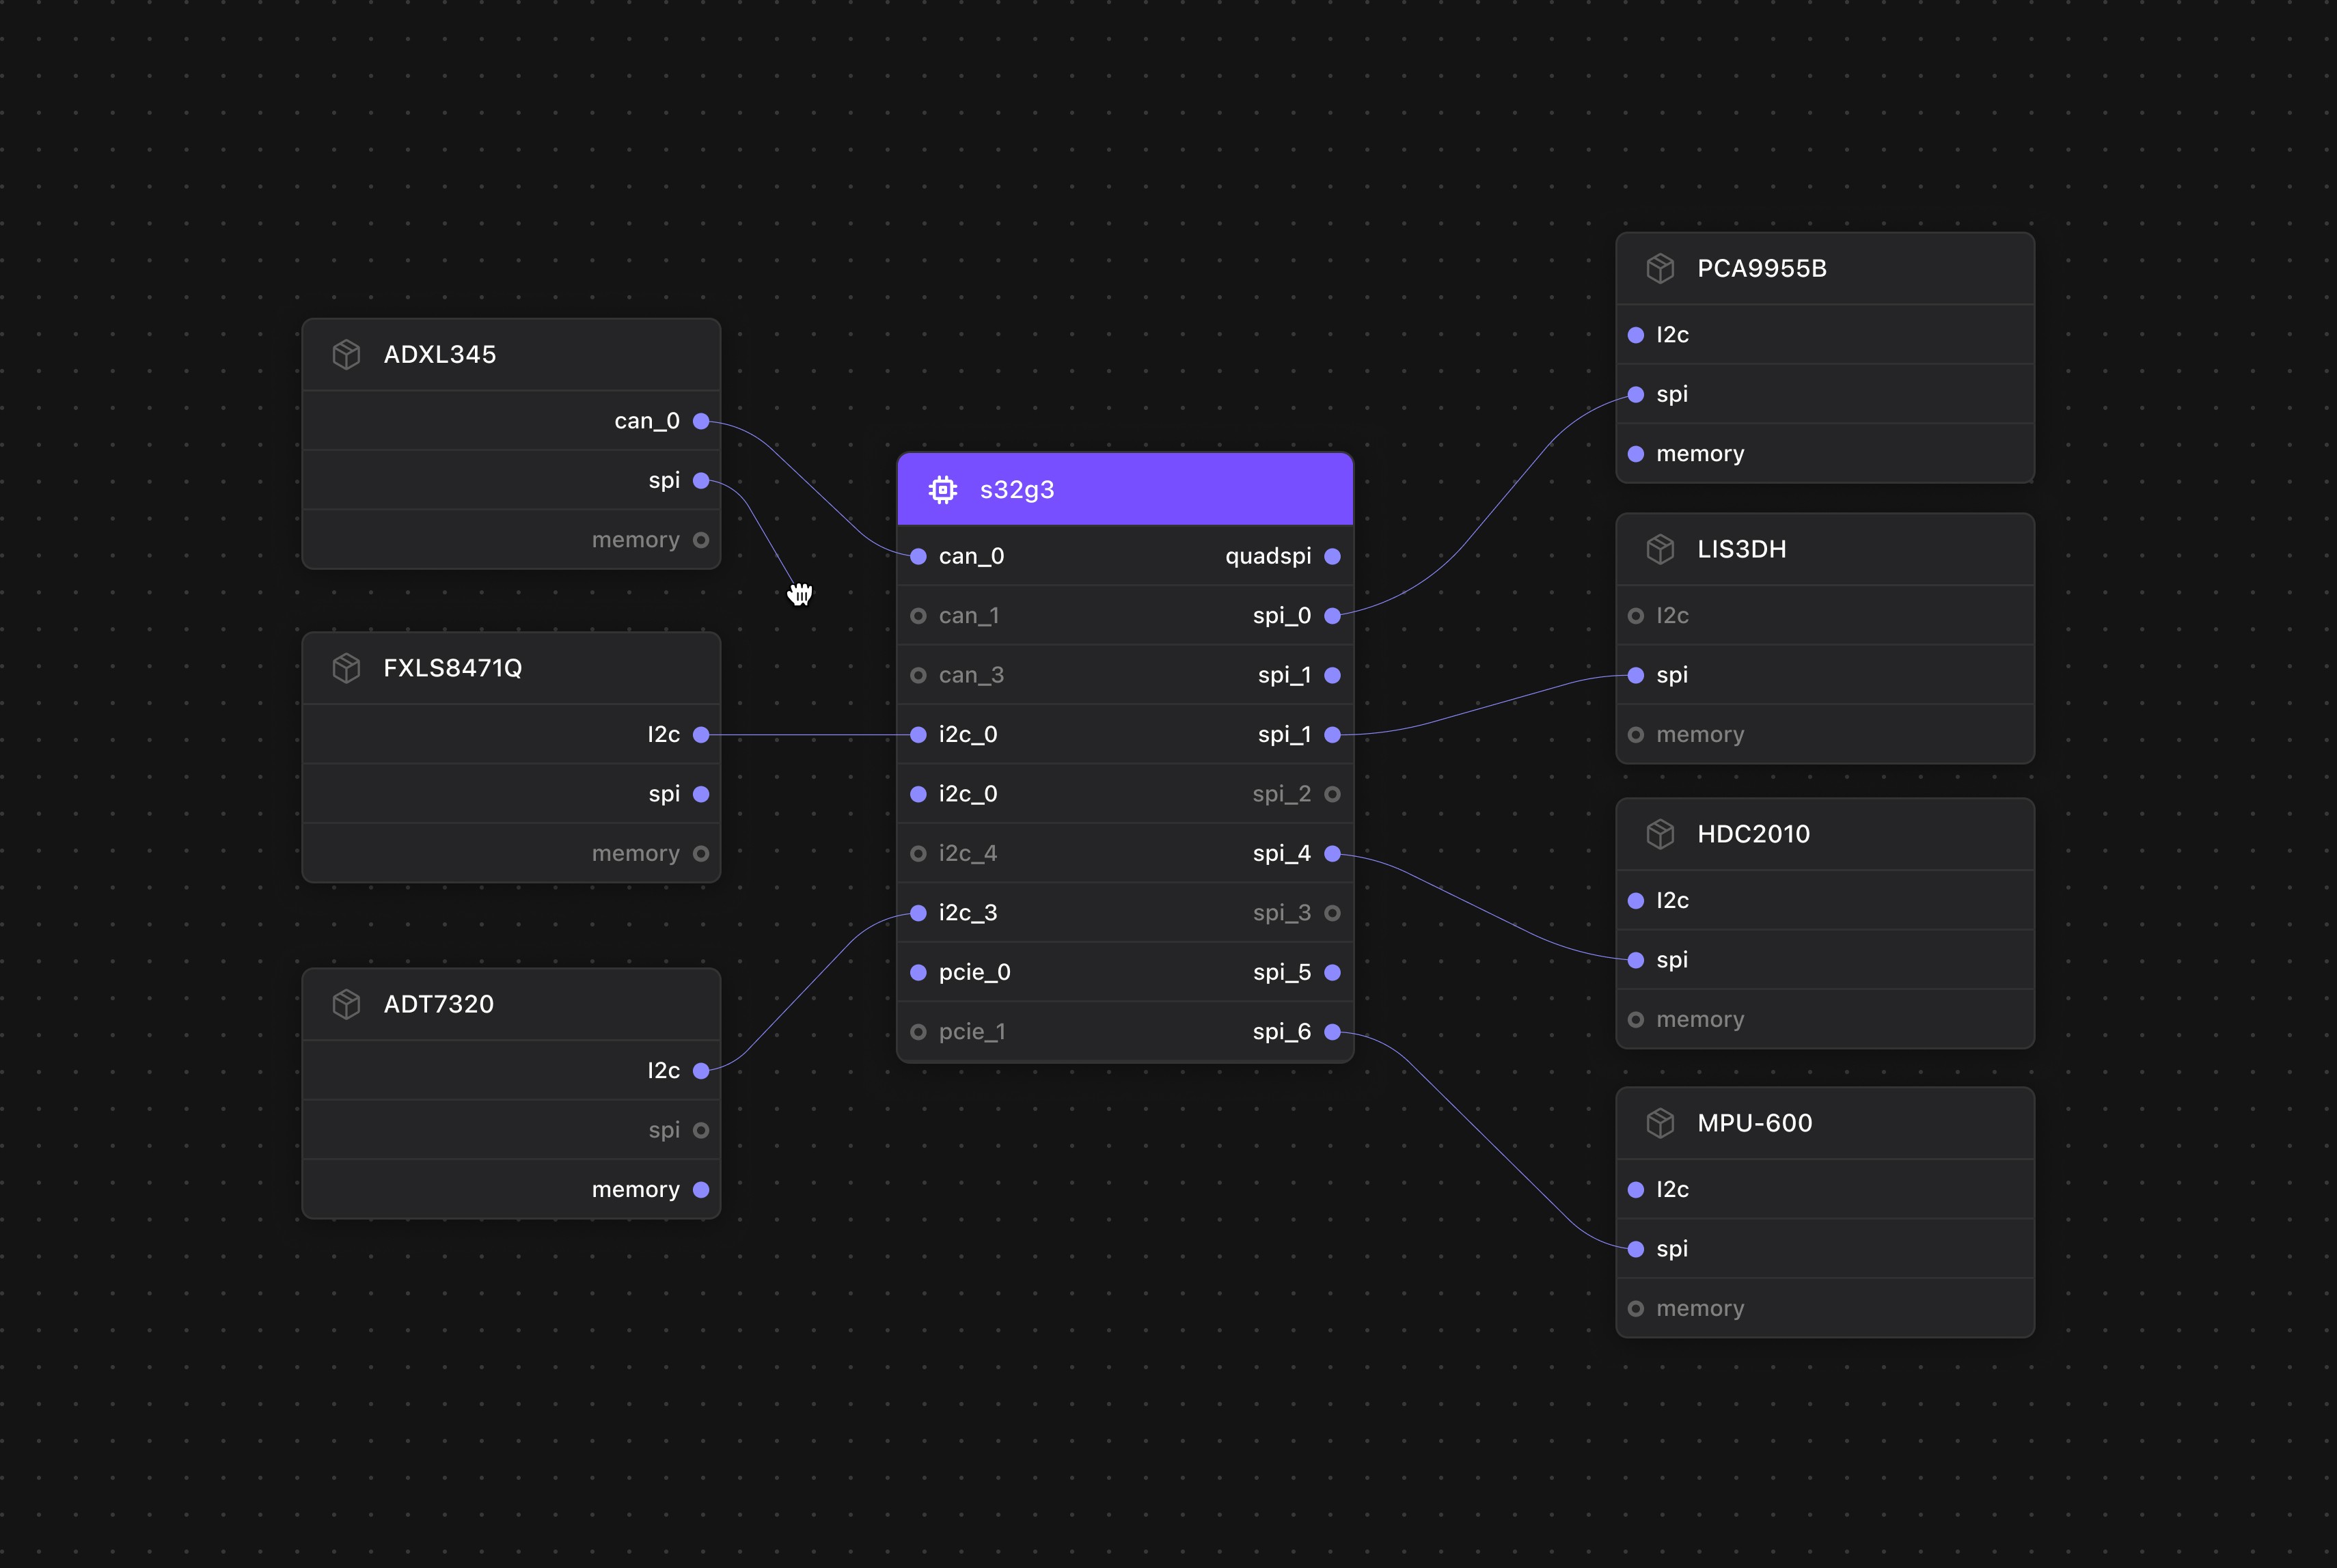This screenshot has height=1568, width=2337.
Task: Select the HDC2010 node title
Action: 1753,834
